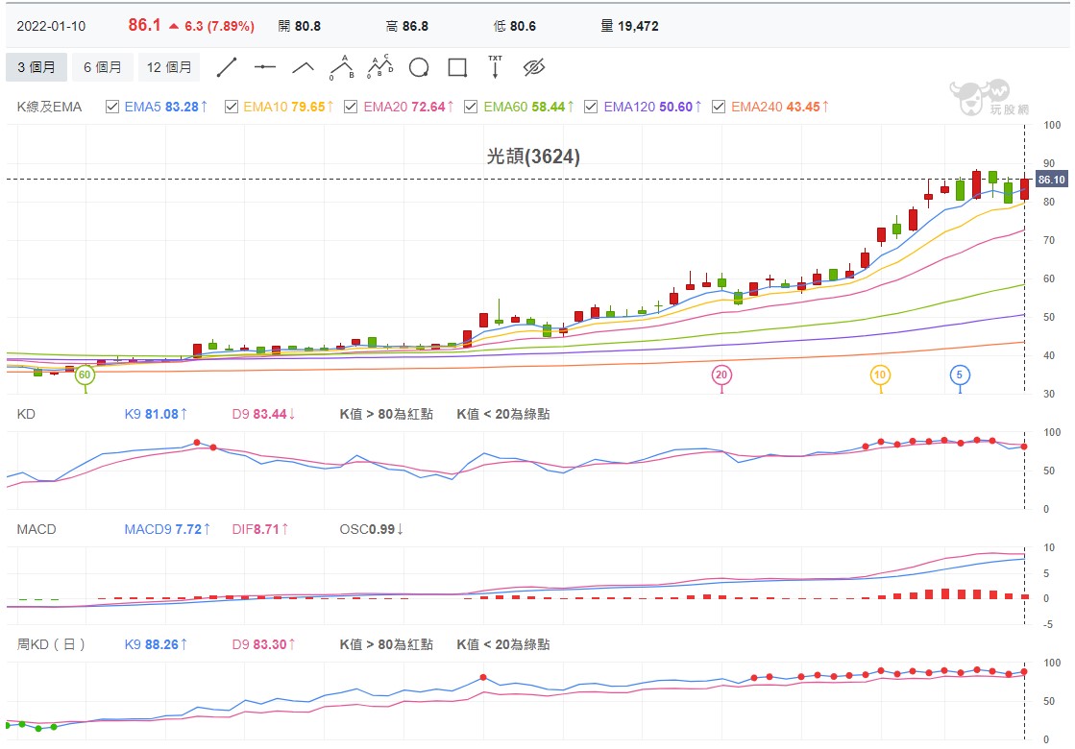The width and height of the screenshot is (1075, 749).
Task: Choose the angle line drawing tool
Action: (x=303, y=67)
